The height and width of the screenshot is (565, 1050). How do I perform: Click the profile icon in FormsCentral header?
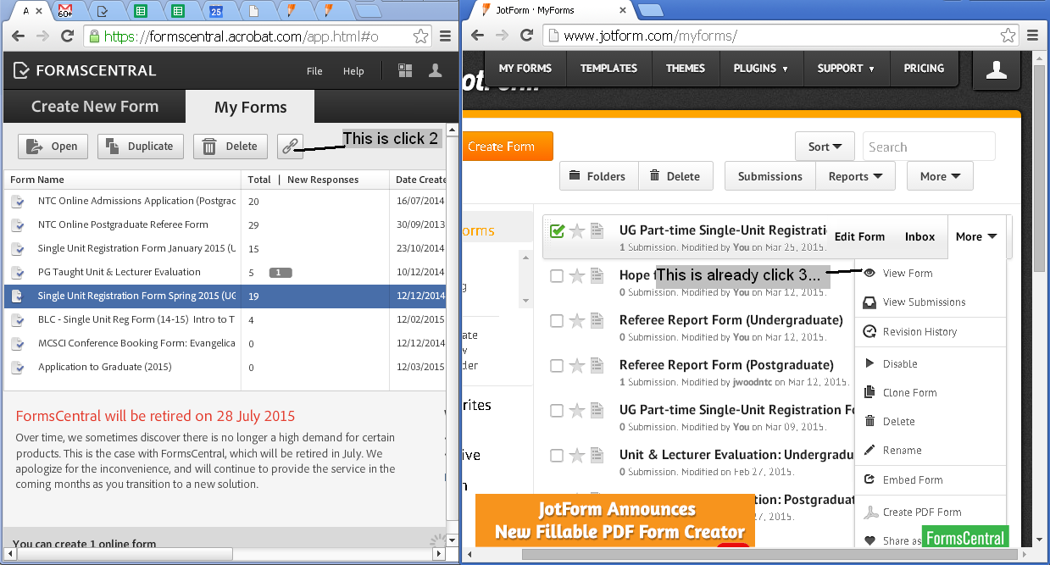click(435, 71)
